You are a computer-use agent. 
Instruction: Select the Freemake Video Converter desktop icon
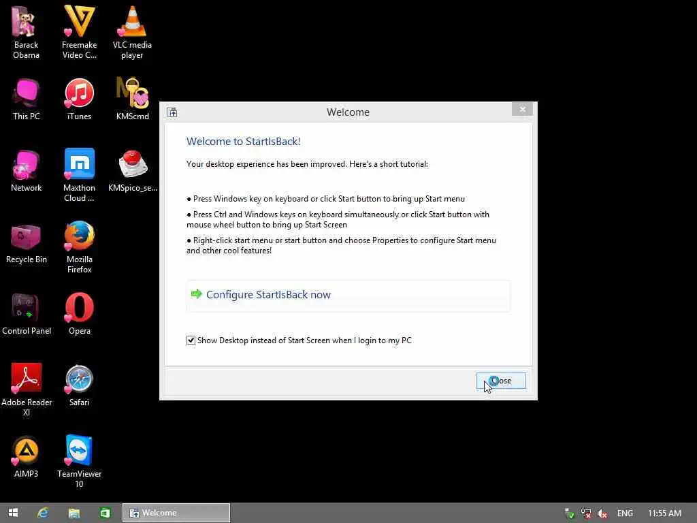(79, 32)
